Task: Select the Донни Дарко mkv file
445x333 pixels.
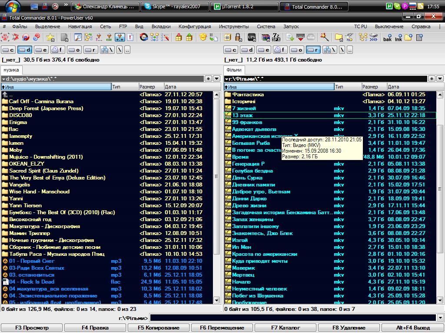Action: (330, 199)
